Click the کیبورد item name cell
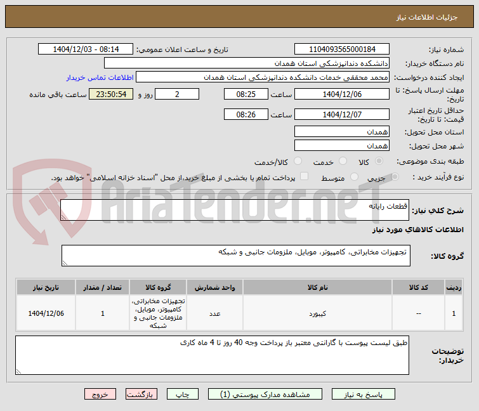Viewport: 479px width, 411px height. 317,313
